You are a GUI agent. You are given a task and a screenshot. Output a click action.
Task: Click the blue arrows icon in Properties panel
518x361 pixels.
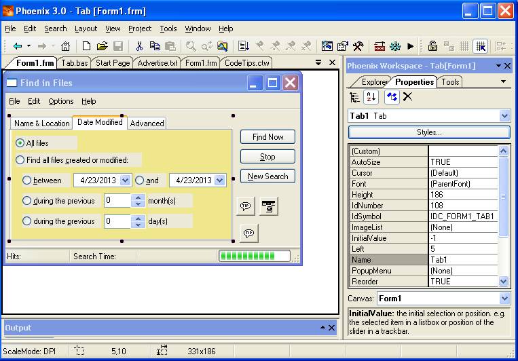392,98
